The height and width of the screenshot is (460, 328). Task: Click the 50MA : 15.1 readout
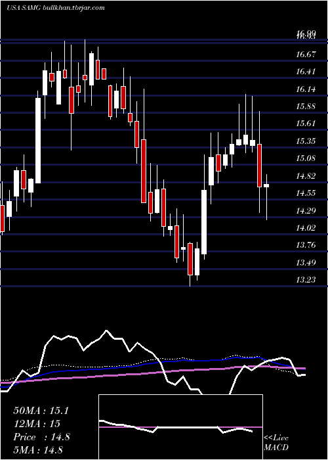41,411
